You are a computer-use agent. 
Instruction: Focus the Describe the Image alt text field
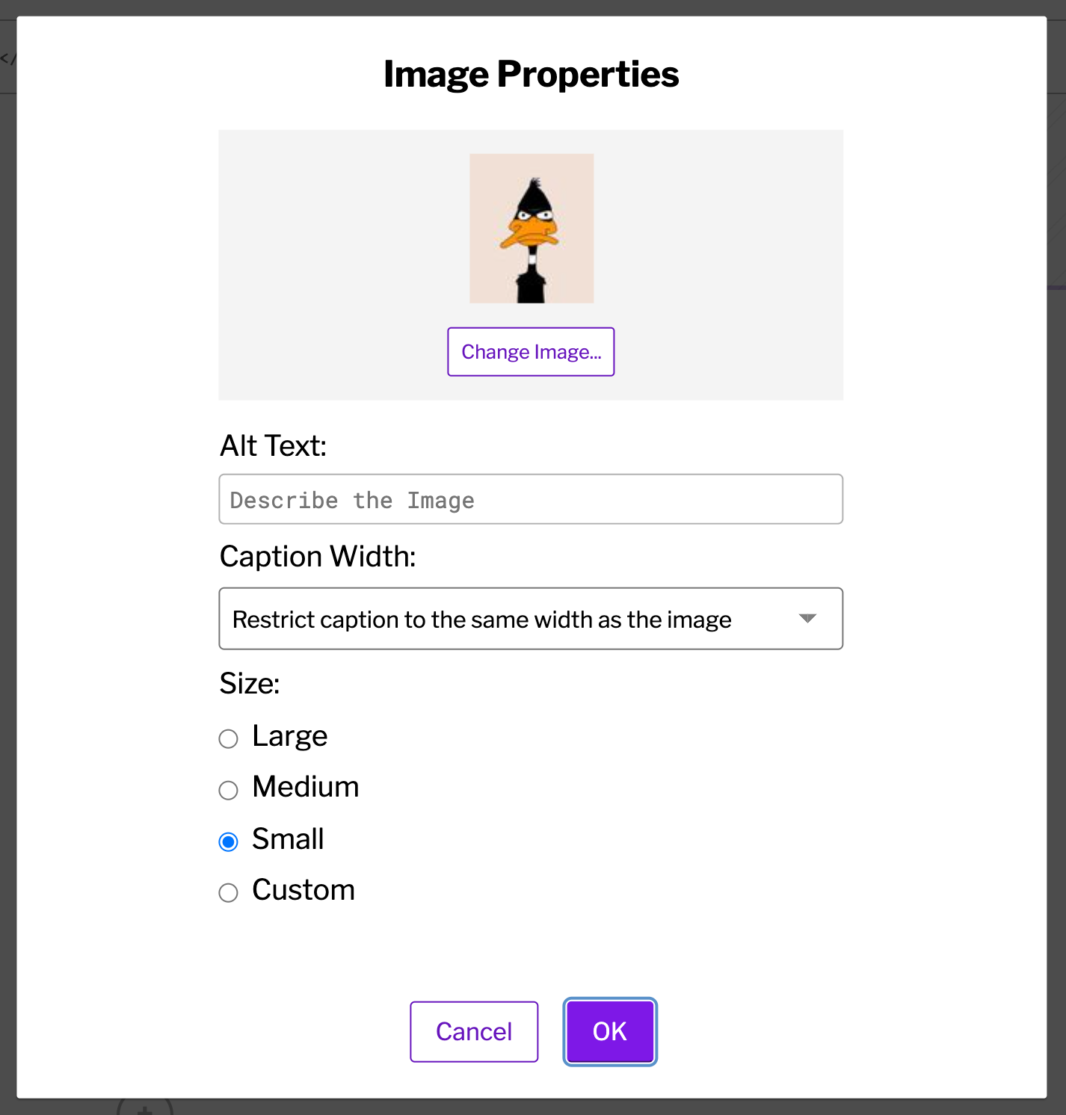pos(531,499)
